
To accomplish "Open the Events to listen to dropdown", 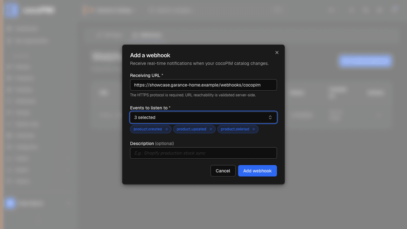I will (203, 117).
